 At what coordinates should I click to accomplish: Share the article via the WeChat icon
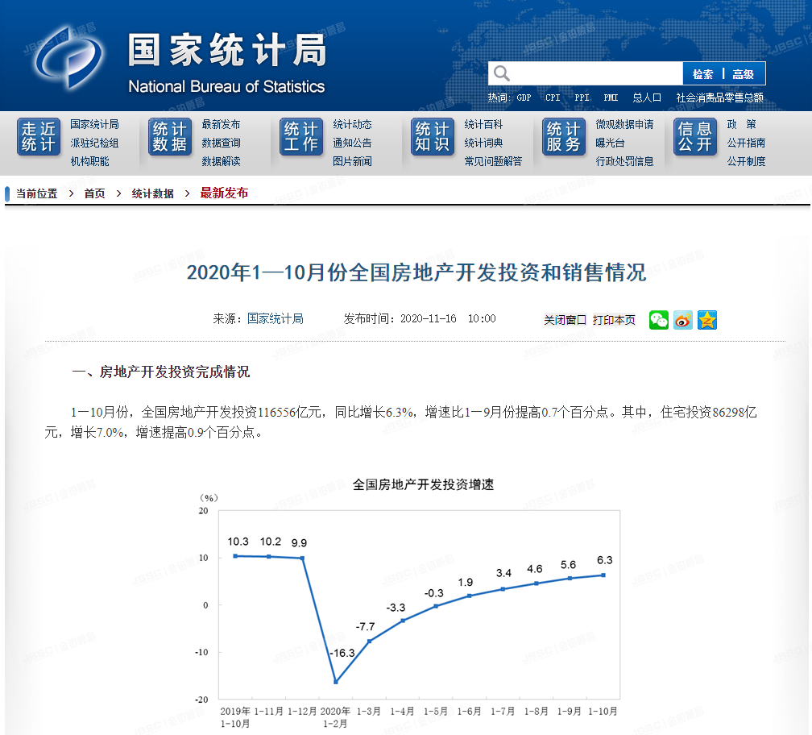[659, 319]
